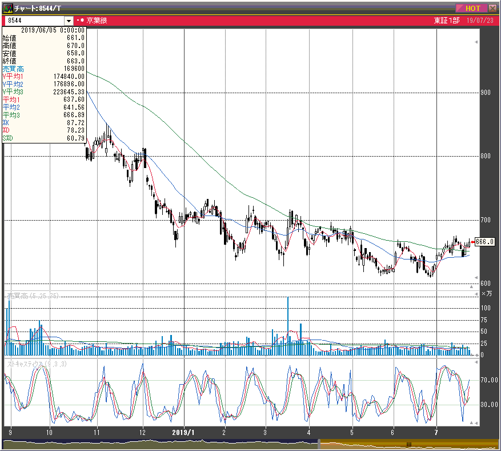Image resolution: width=501 pixels, height=451 pixels.
Task: Click the 2019/1 time axis label
Action: [183, 433]
